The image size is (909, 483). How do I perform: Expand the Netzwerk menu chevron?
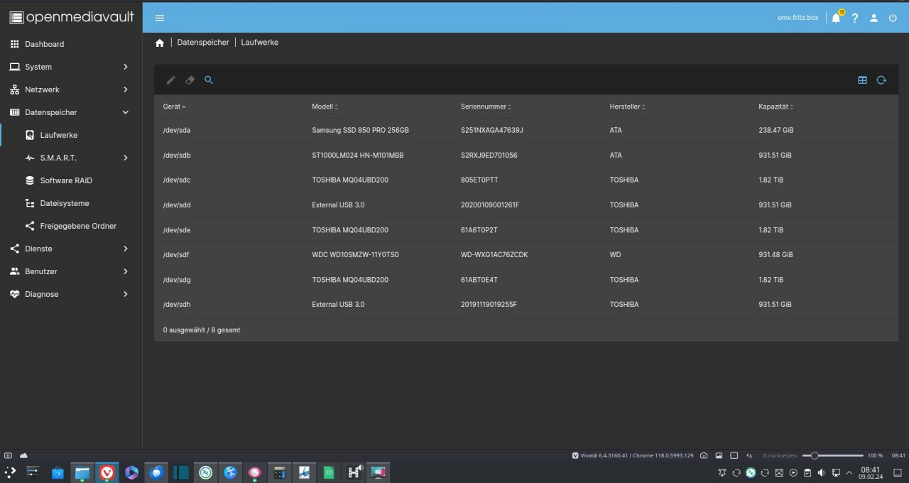[126, 89]
